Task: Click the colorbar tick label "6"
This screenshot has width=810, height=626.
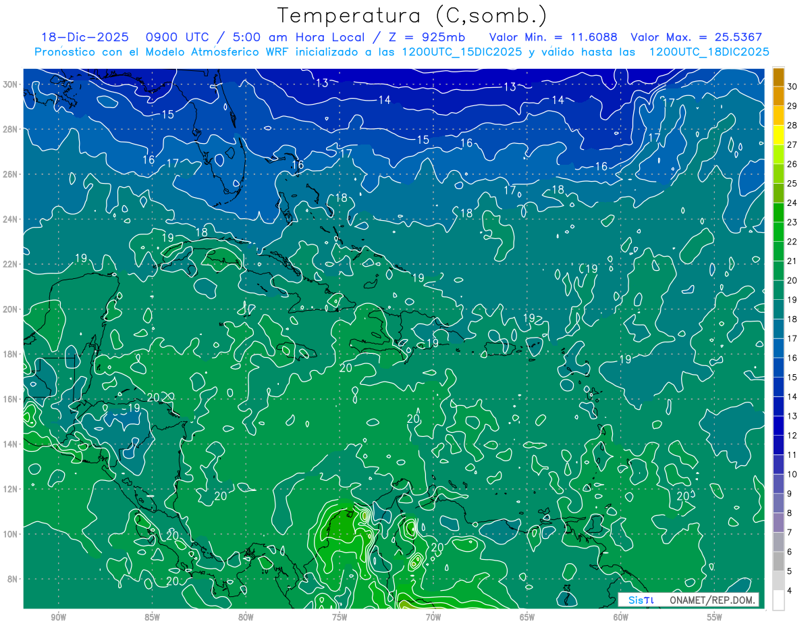Action: click(x=790, y=552)
